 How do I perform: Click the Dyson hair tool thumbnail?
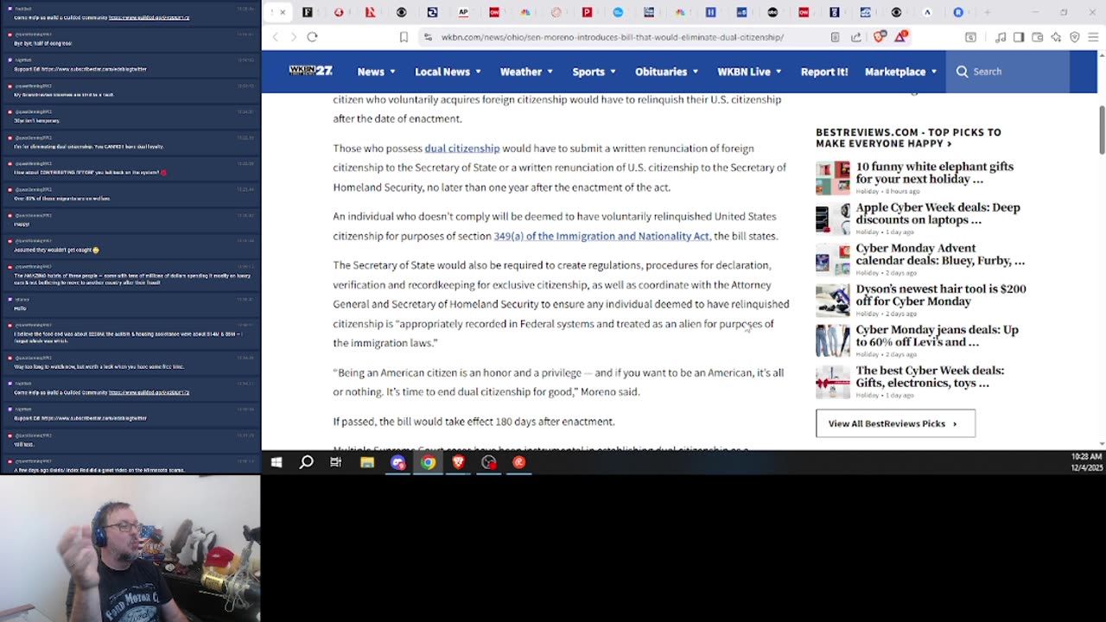pyautogui.click(x=833, y=300)
